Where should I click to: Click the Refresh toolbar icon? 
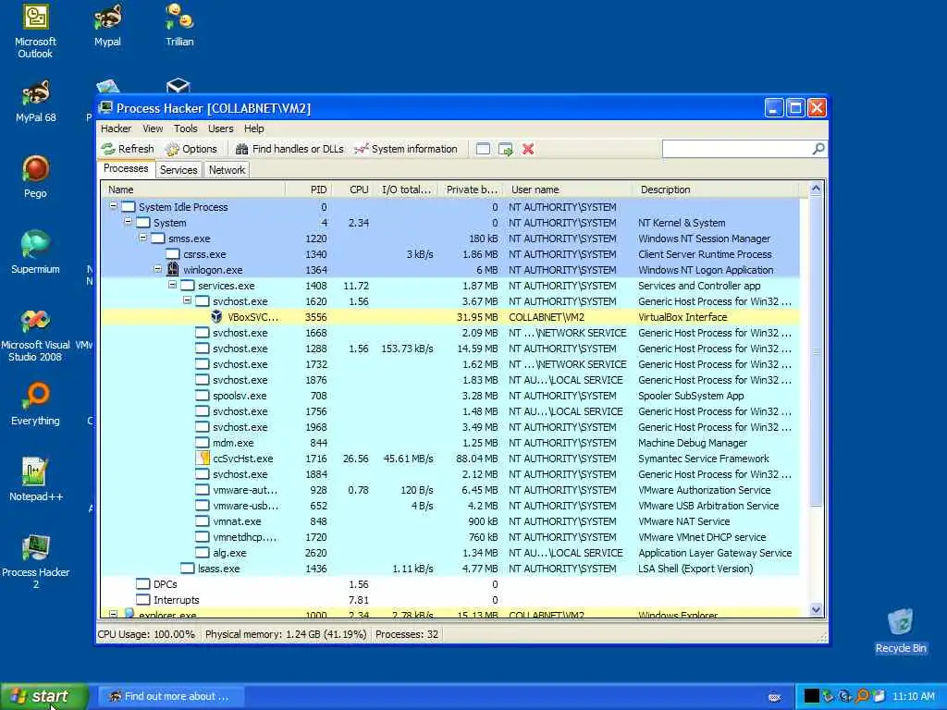click(x=109, y=149)
